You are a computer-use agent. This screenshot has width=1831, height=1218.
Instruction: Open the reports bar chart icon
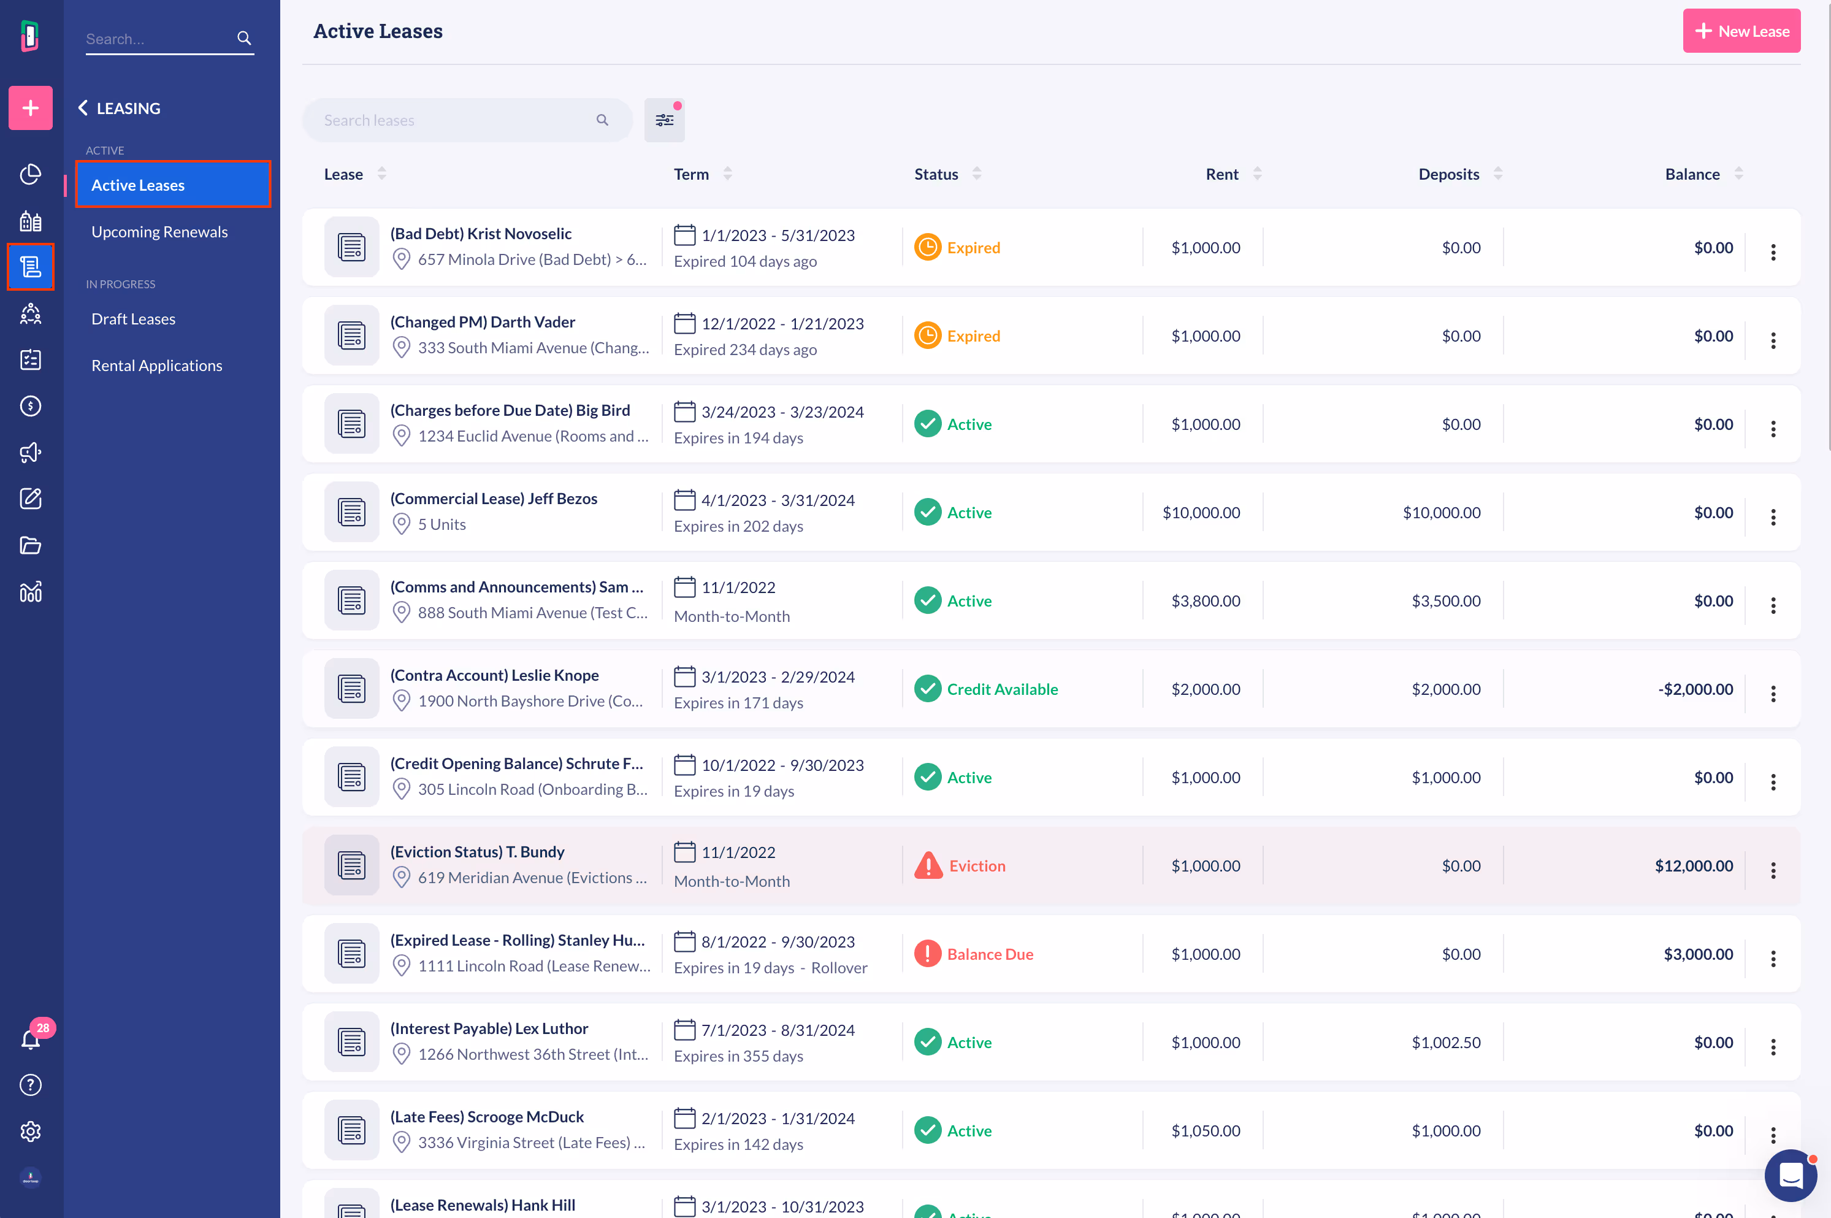[x=30, y=592]
